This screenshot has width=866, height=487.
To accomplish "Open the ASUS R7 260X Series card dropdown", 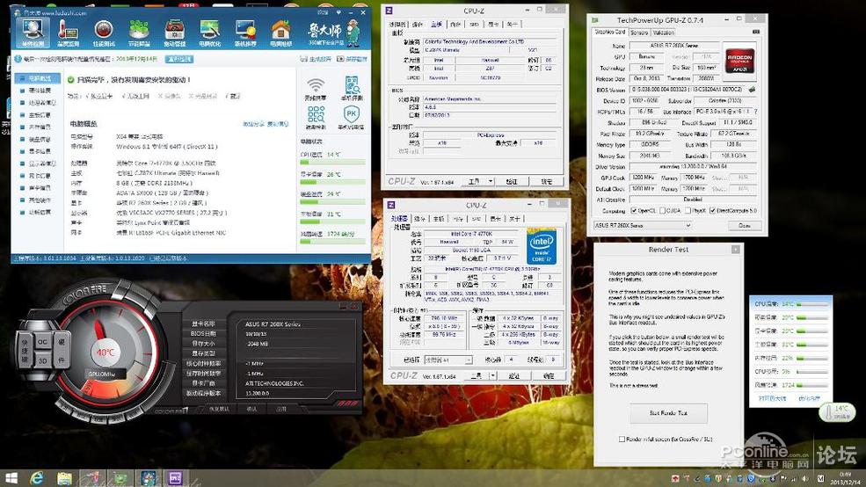I will pyautogui.click(x=643, y=225).
